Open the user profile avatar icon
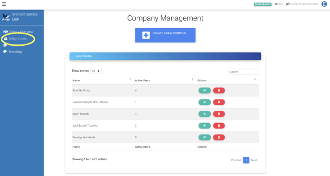 [324, 4]
